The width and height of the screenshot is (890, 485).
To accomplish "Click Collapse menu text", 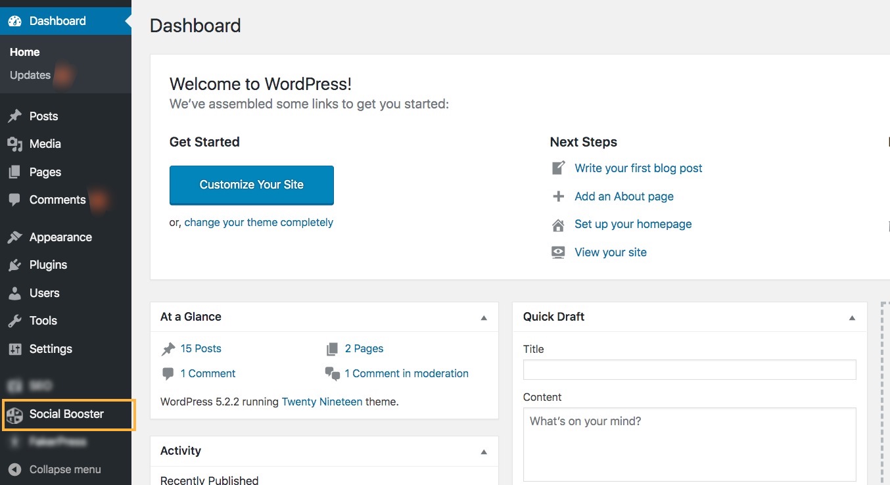I will [65, 470].
